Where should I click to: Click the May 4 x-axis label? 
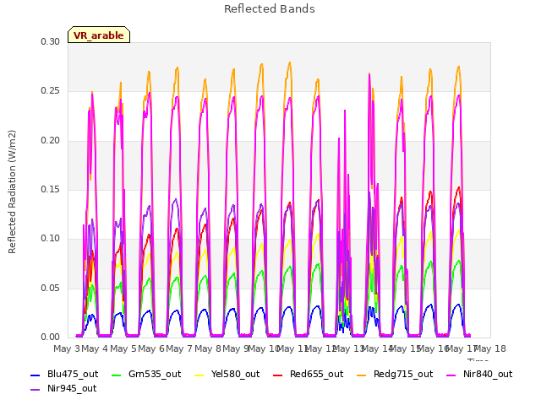tap(95, 348)
